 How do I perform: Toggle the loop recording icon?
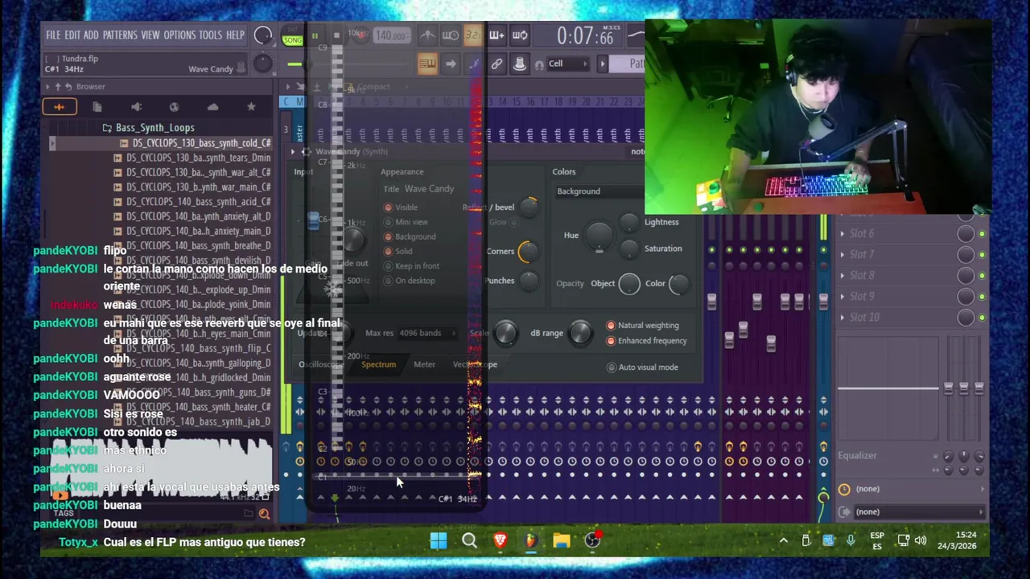(x=520, y=35)
